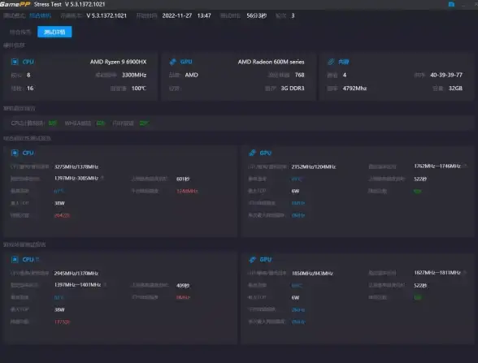Click the 3300MHz base clock value

click(134, 75)
